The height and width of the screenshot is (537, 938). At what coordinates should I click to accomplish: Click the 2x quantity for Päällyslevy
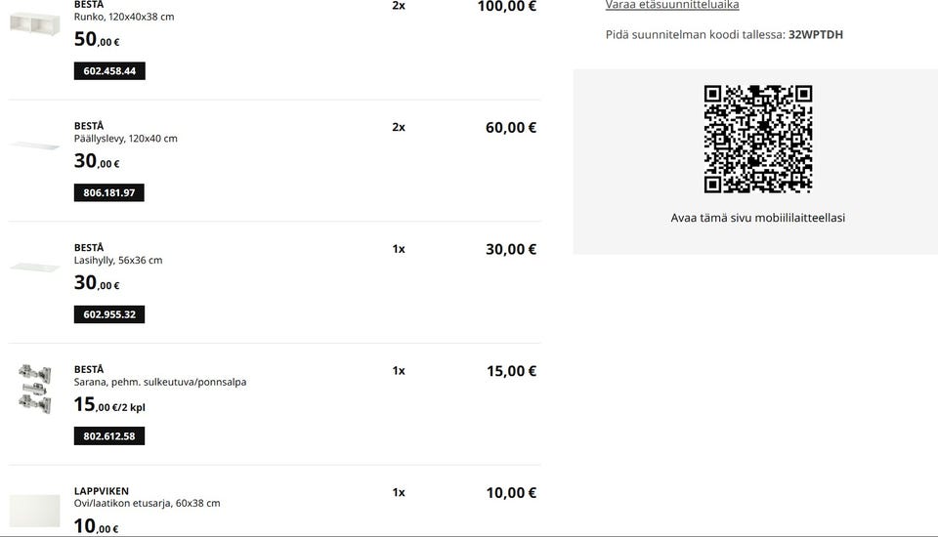coord(399,127)
